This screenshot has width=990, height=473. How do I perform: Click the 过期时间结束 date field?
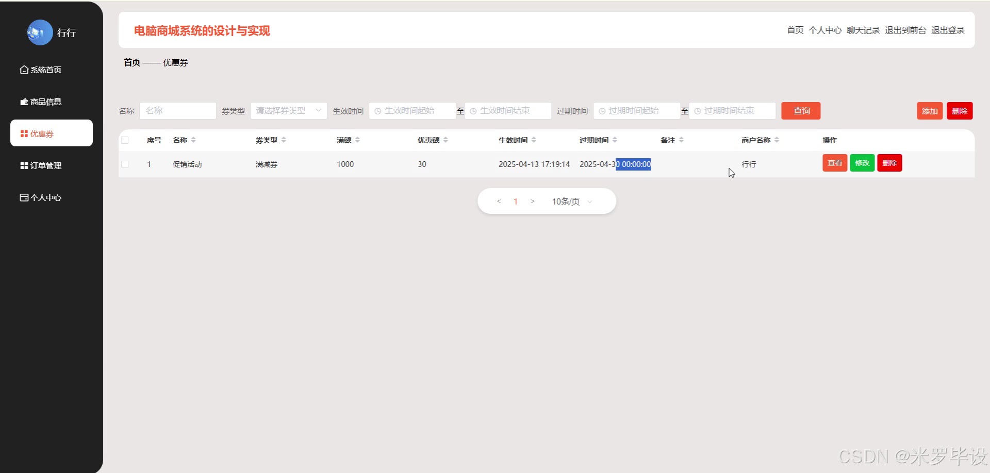click(732, 111)
